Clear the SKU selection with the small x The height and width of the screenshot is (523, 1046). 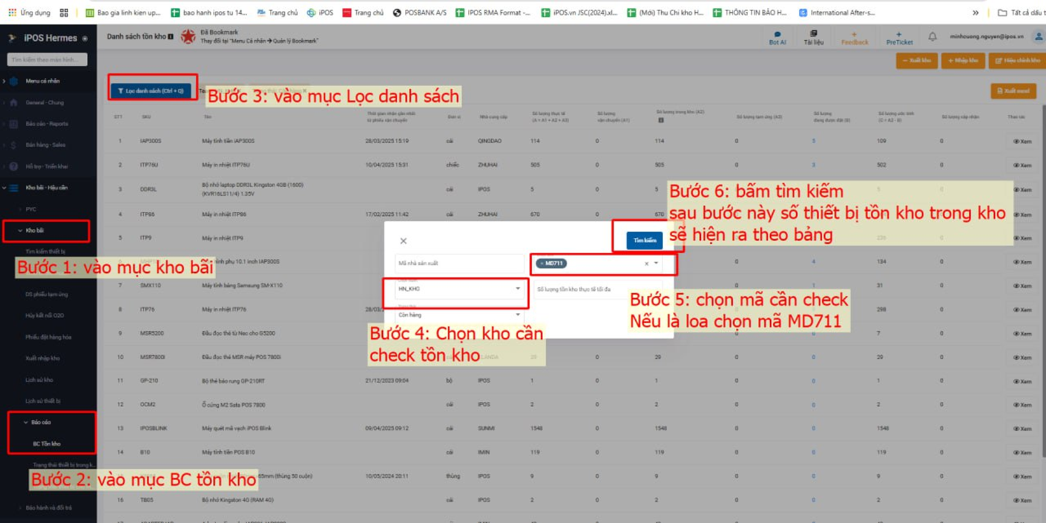[646, 264]
